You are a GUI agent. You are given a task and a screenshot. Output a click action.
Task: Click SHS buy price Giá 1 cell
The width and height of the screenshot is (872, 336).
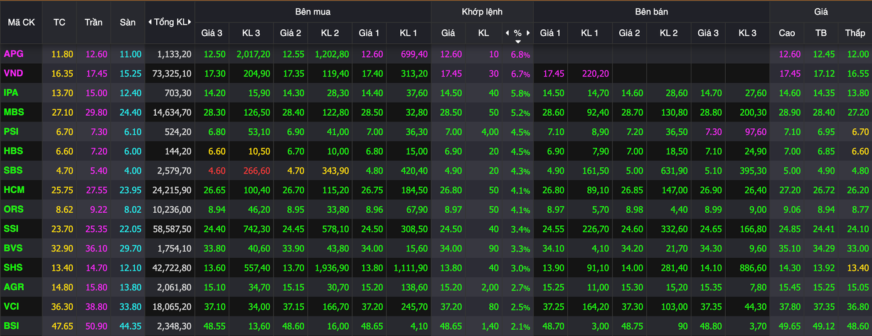[370, 268]
